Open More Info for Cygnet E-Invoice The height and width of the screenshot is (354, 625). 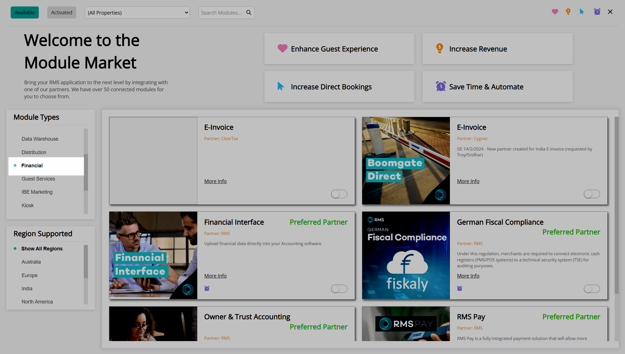(468, 181)
